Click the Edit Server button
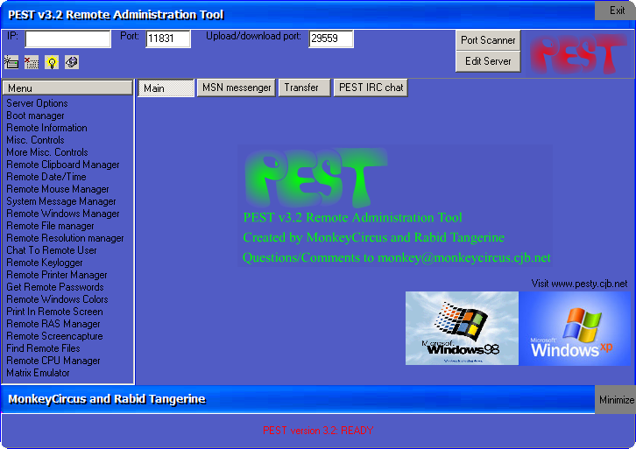 pos(488,61)
